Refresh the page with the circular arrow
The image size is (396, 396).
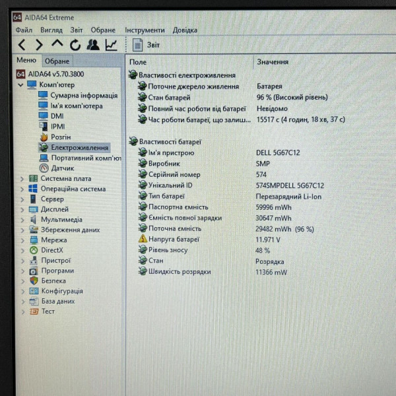pyautogui.click(x=75, y=45)
